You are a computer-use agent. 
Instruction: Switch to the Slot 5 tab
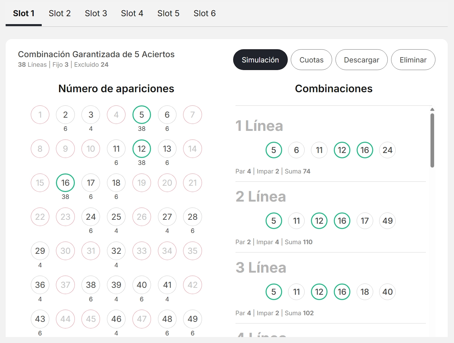168,13
